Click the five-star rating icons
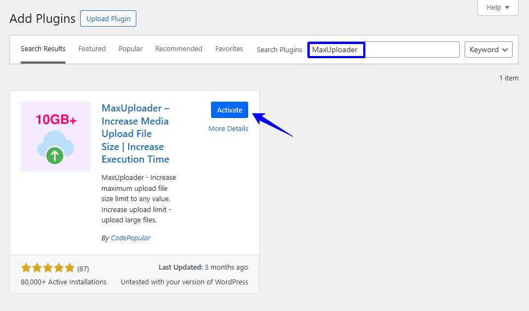The image size is (529, 311). [x=47, y=268]
